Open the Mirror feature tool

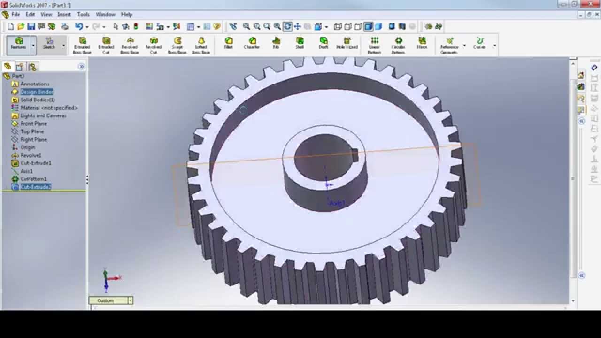tap(422, 45)
